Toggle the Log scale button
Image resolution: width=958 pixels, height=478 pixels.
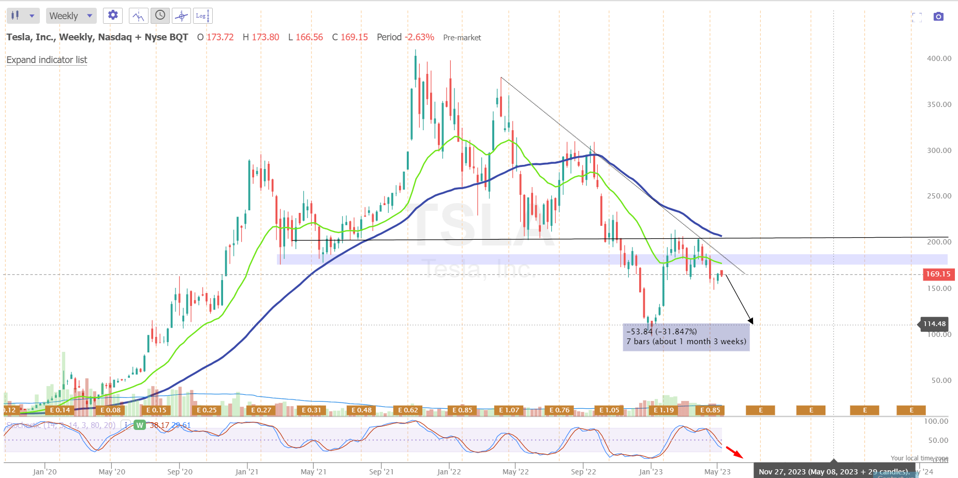202,16
